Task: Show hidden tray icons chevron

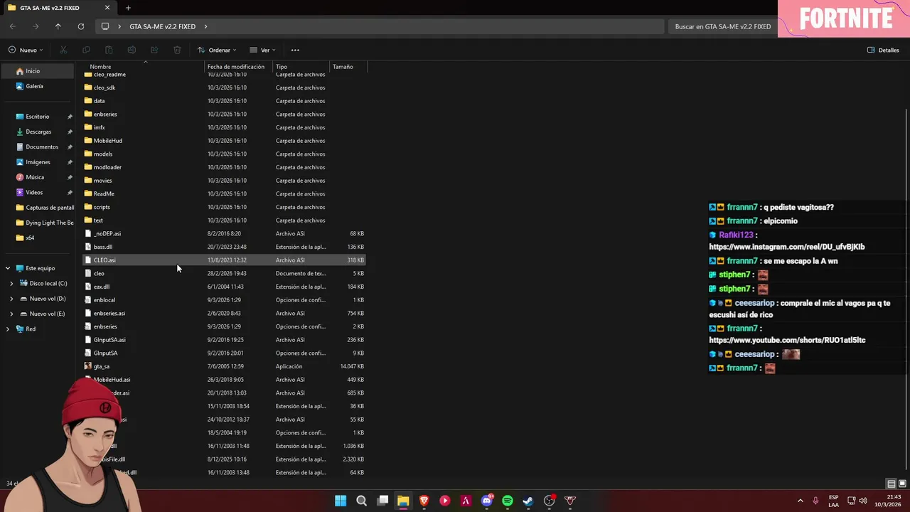Action: coord(800,501)
